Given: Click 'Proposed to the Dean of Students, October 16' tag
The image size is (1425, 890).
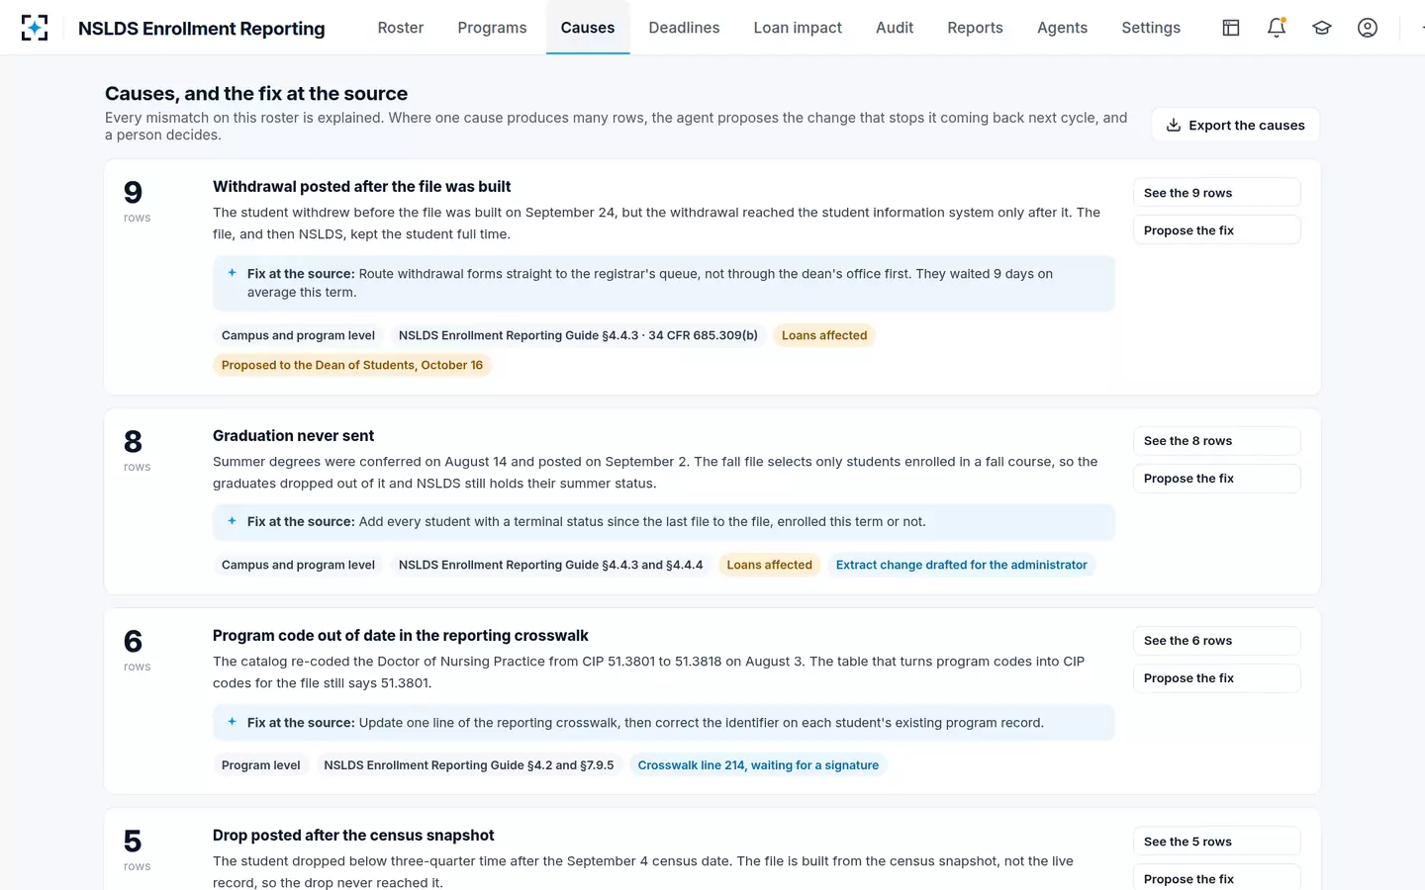Looking at the screenshot, I should click(352, 365).
